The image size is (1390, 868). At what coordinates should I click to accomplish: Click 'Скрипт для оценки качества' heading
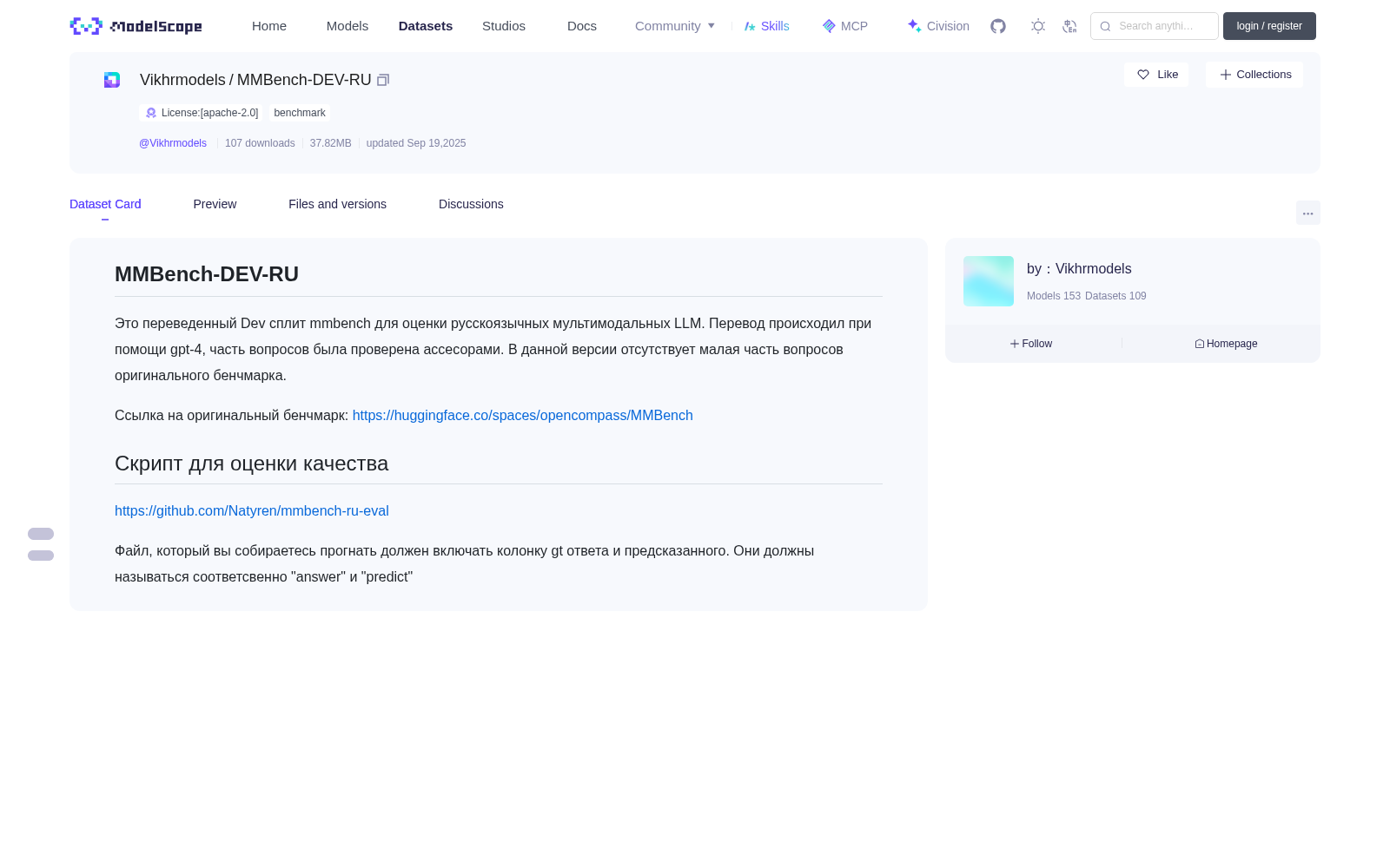pyautogui.click(x=252, y=464)
